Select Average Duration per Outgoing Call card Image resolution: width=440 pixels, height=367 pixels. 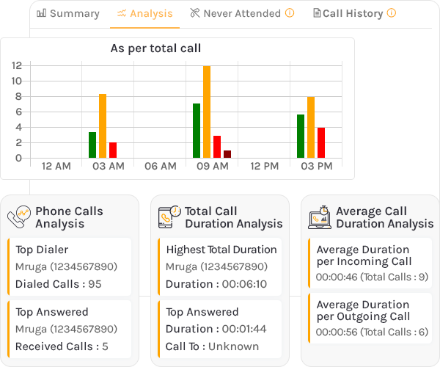tap(370, 319)
